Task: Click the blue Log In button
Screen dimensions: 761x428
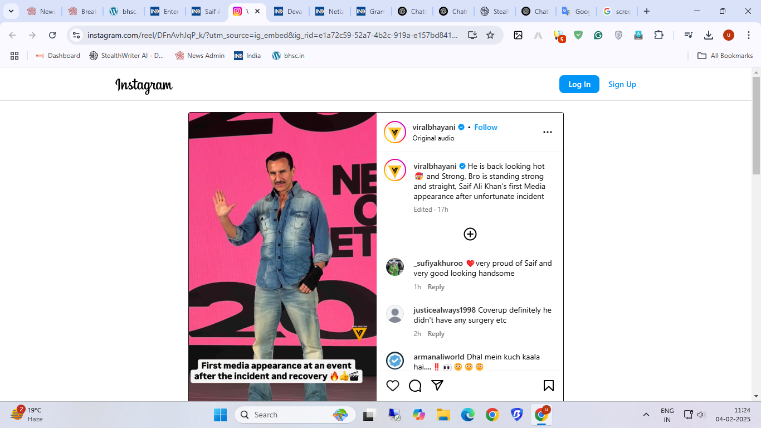Action: pyautogui.click(x=579, y=84)
